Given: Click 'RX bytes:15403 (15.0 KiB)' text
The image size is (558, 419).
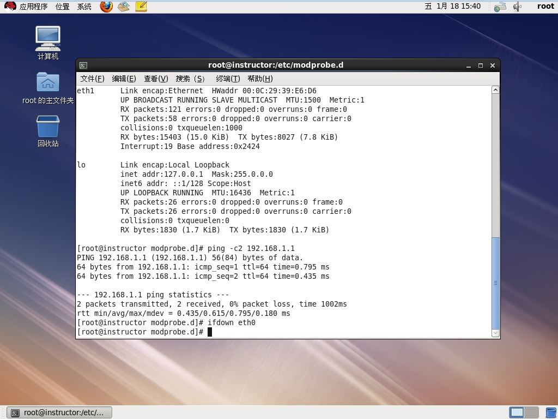Looking at the screenshot, I should click(x=175, y=137).
